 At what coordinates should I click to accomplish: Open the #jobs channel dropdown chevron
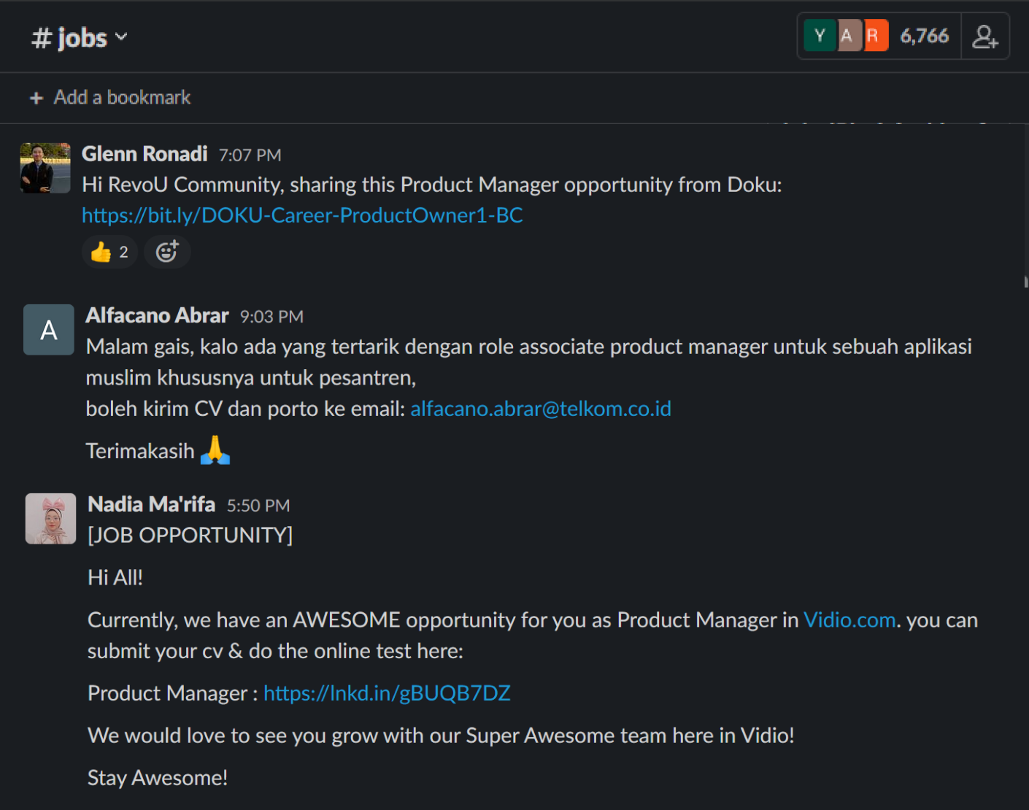pyautogui.click(x=121, y=36)
